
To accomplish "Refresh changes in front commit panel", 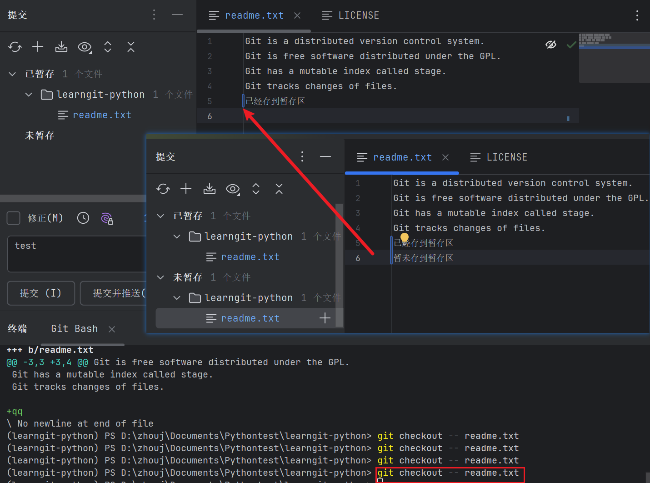I will [163, 189].
